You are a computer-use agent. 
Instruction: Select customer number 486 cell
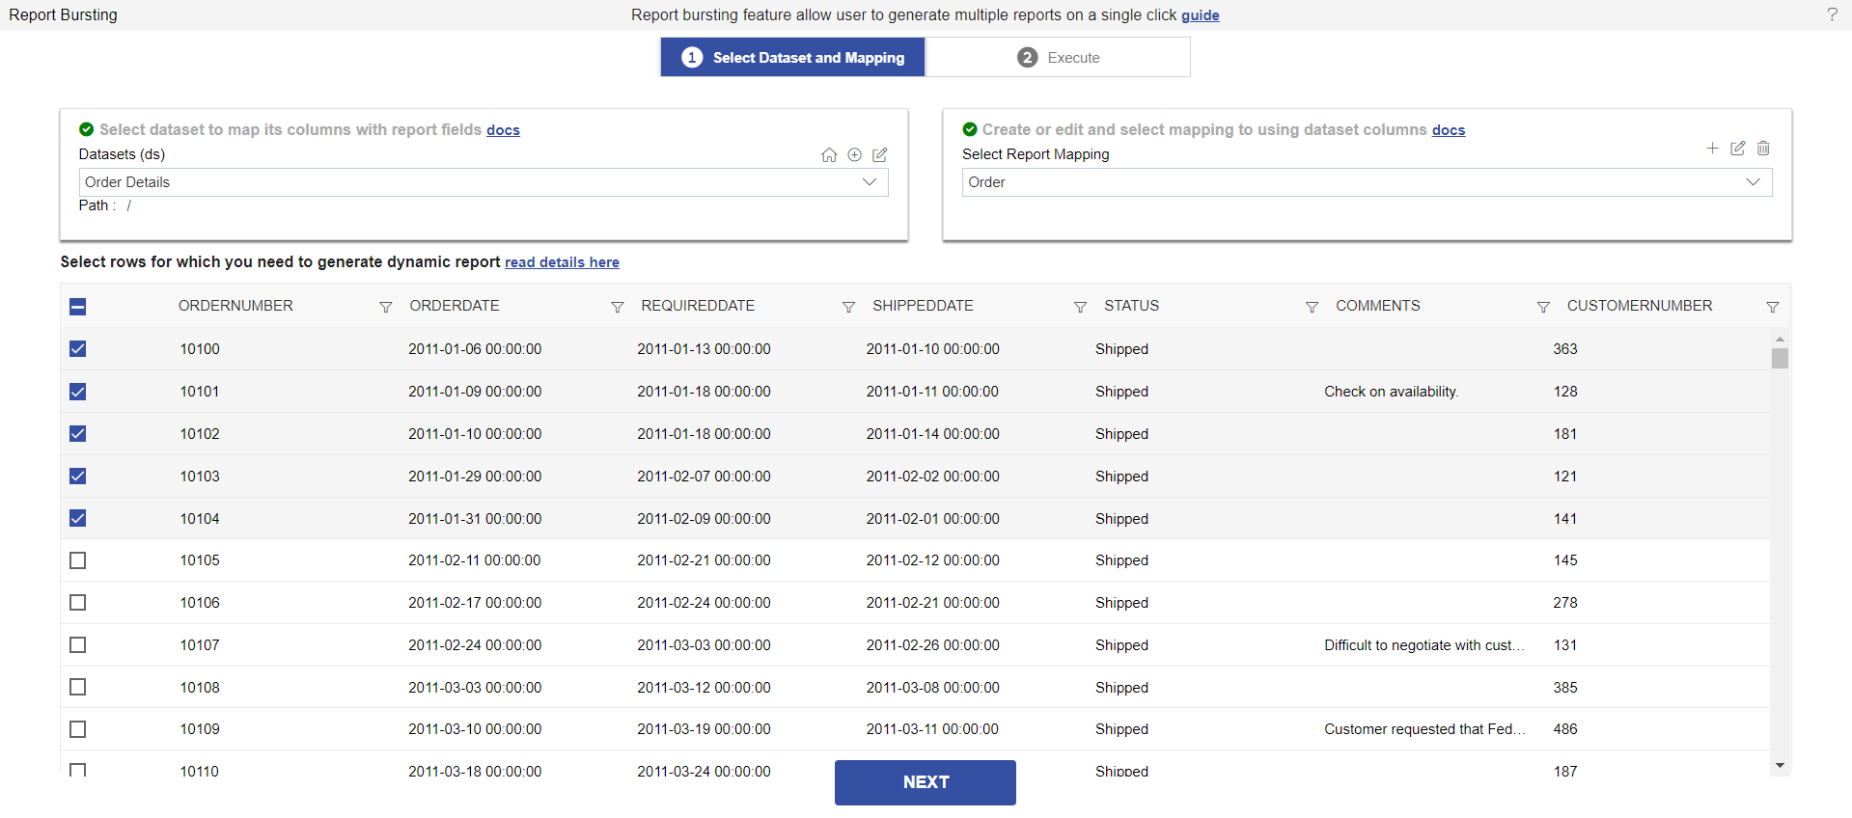coord(1565,729)
